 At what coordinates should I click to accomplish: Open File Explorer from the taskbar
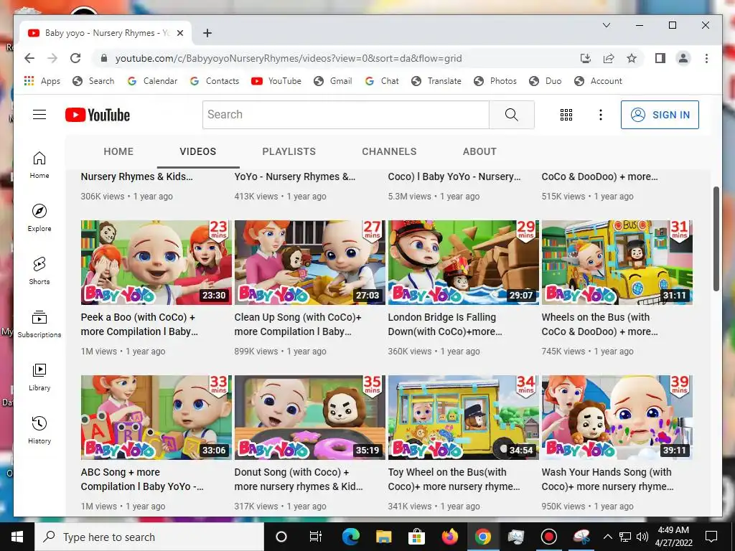tap(383, 537)
